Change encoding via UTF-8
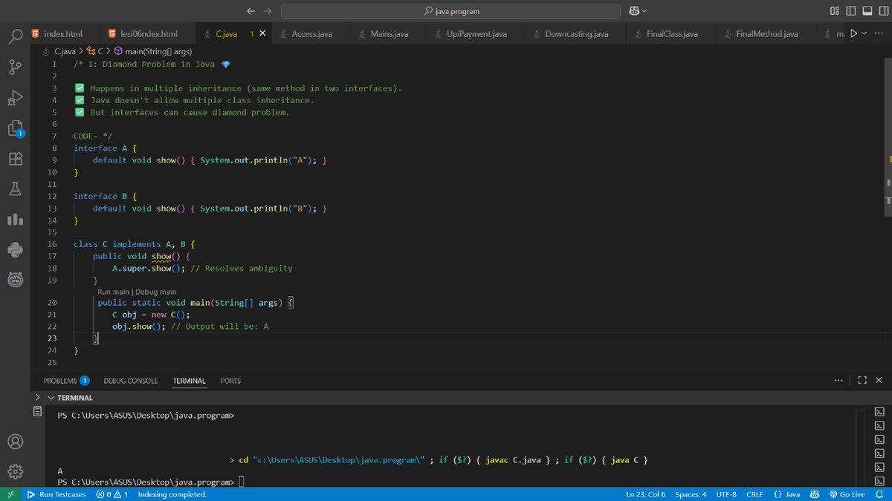Viewport: 892px width, 501px height. 726,494
